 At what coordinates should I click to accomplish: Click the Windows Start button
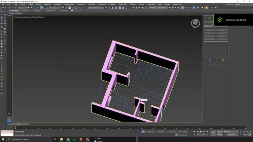[3, 139]
